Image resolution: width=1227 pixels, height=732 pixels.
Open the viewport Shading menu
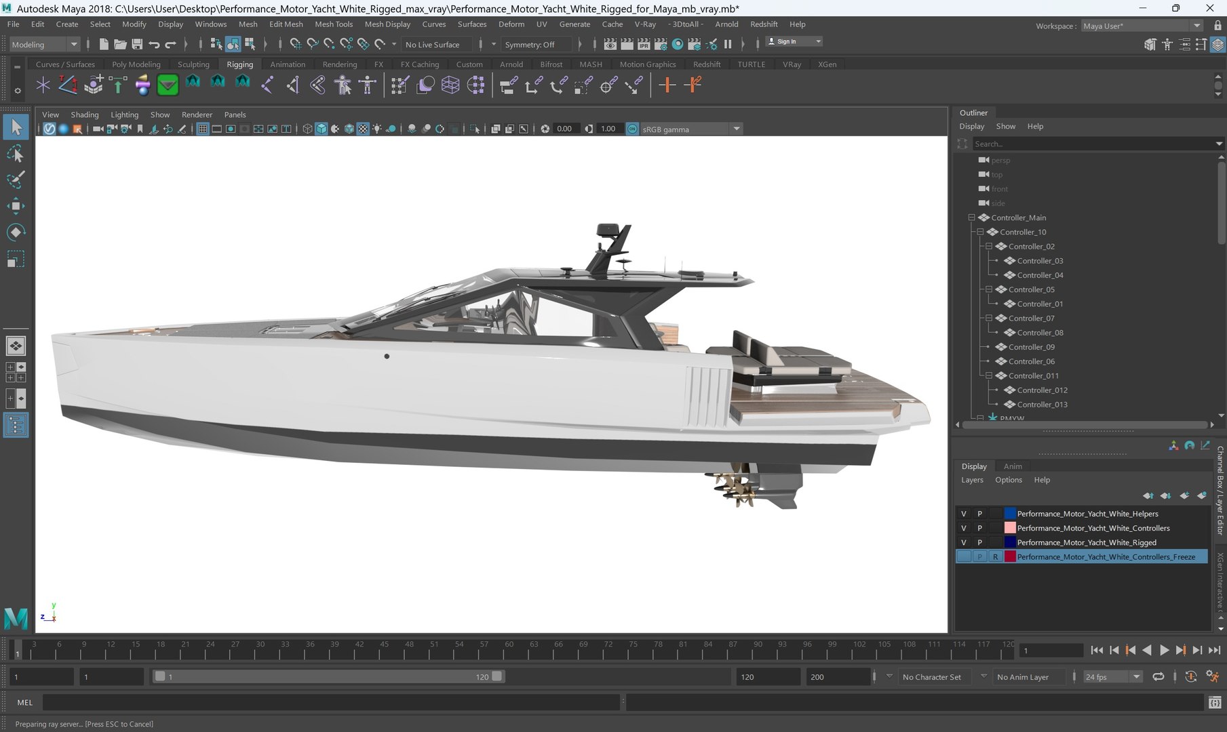click(x=85, y=115)
